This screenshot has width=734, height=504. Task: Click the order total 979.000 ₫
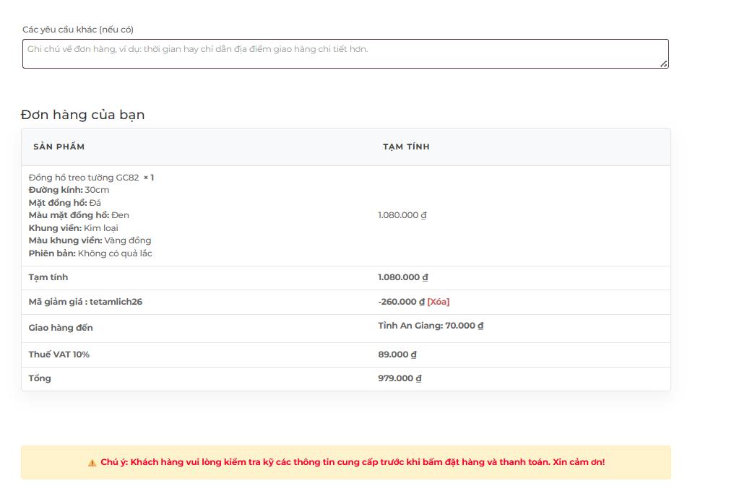(x=400, y=378)
